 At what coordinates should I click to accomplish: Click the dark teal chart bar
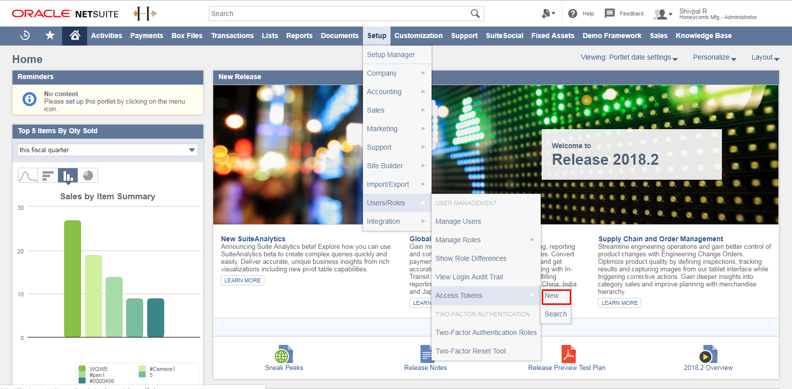(156, 317)
